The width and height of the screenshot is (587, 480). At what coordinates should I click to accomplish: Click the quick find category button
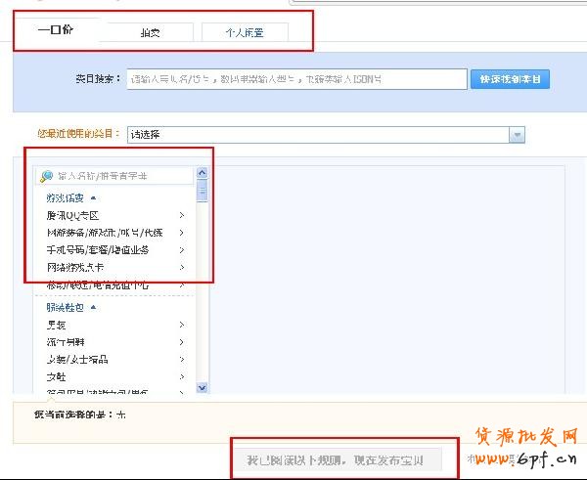click(x=510, y=79)
